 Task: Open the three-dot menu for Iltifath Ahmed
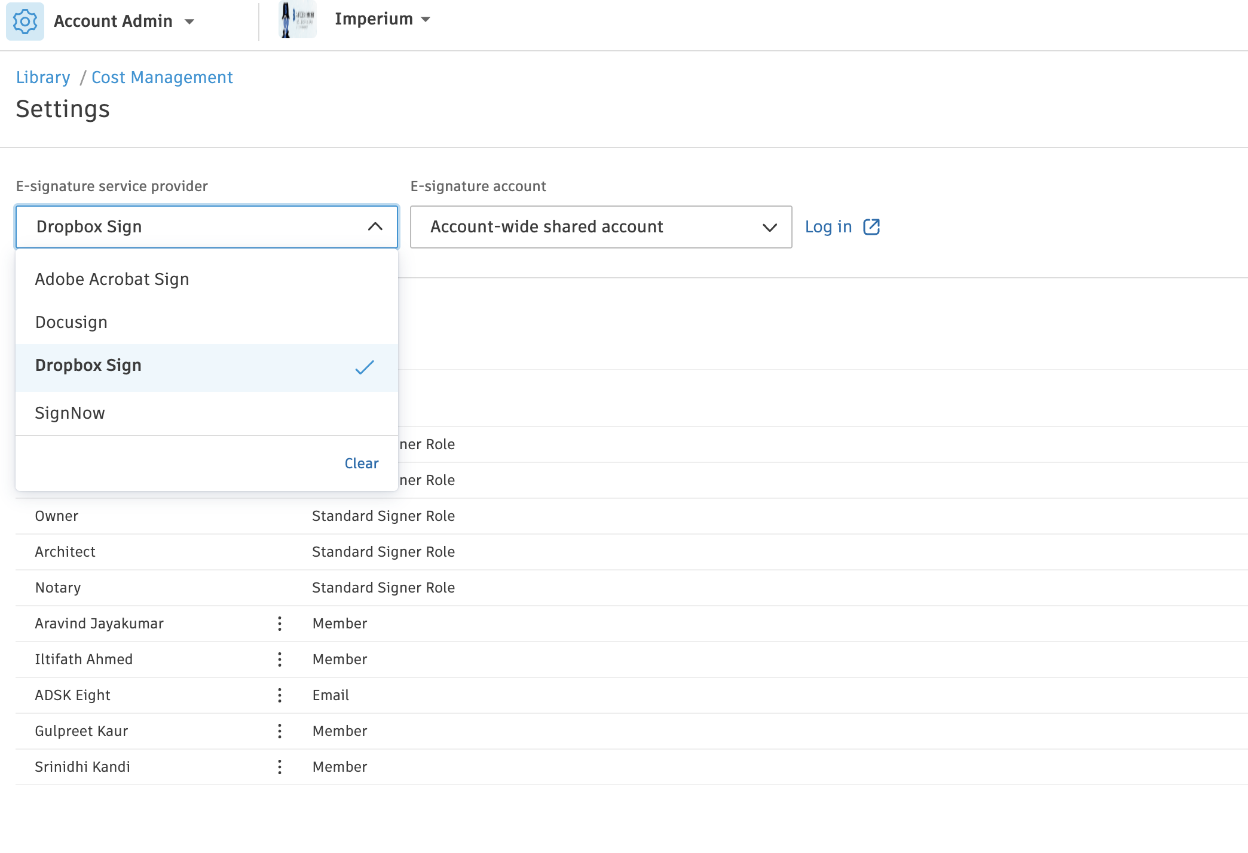click(280, 659)
